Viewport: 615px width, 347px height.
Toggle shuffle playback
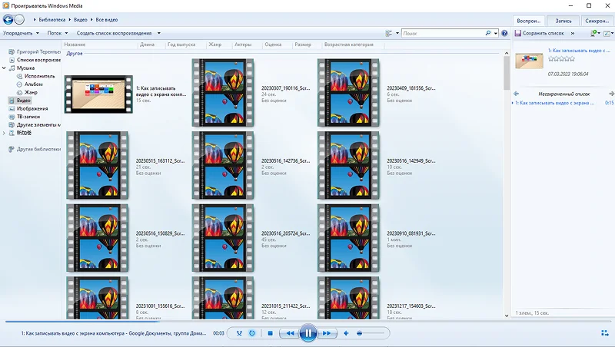(x=239, y=333)
